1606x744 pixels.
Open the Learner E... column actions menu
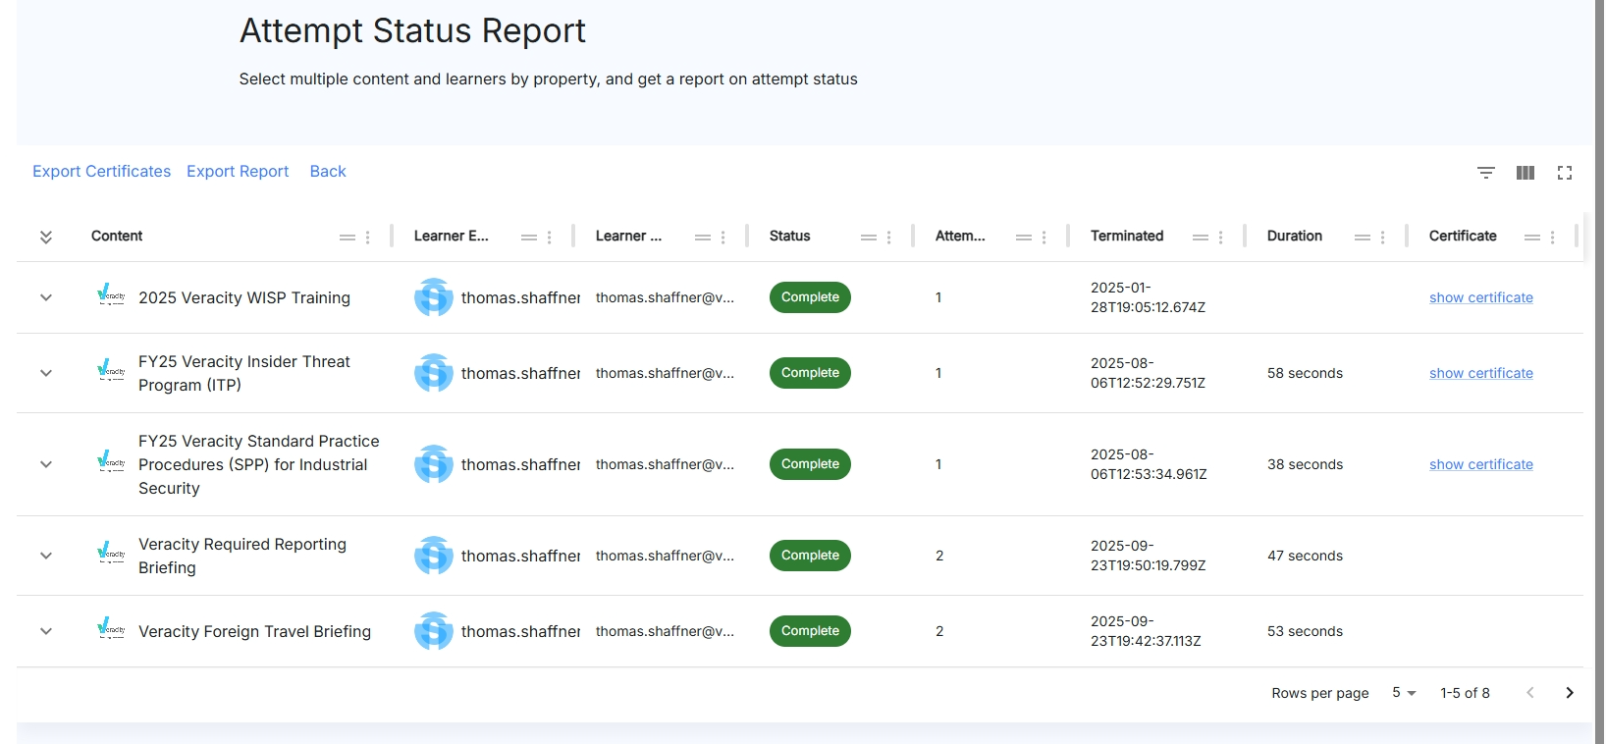click(550, 238)
